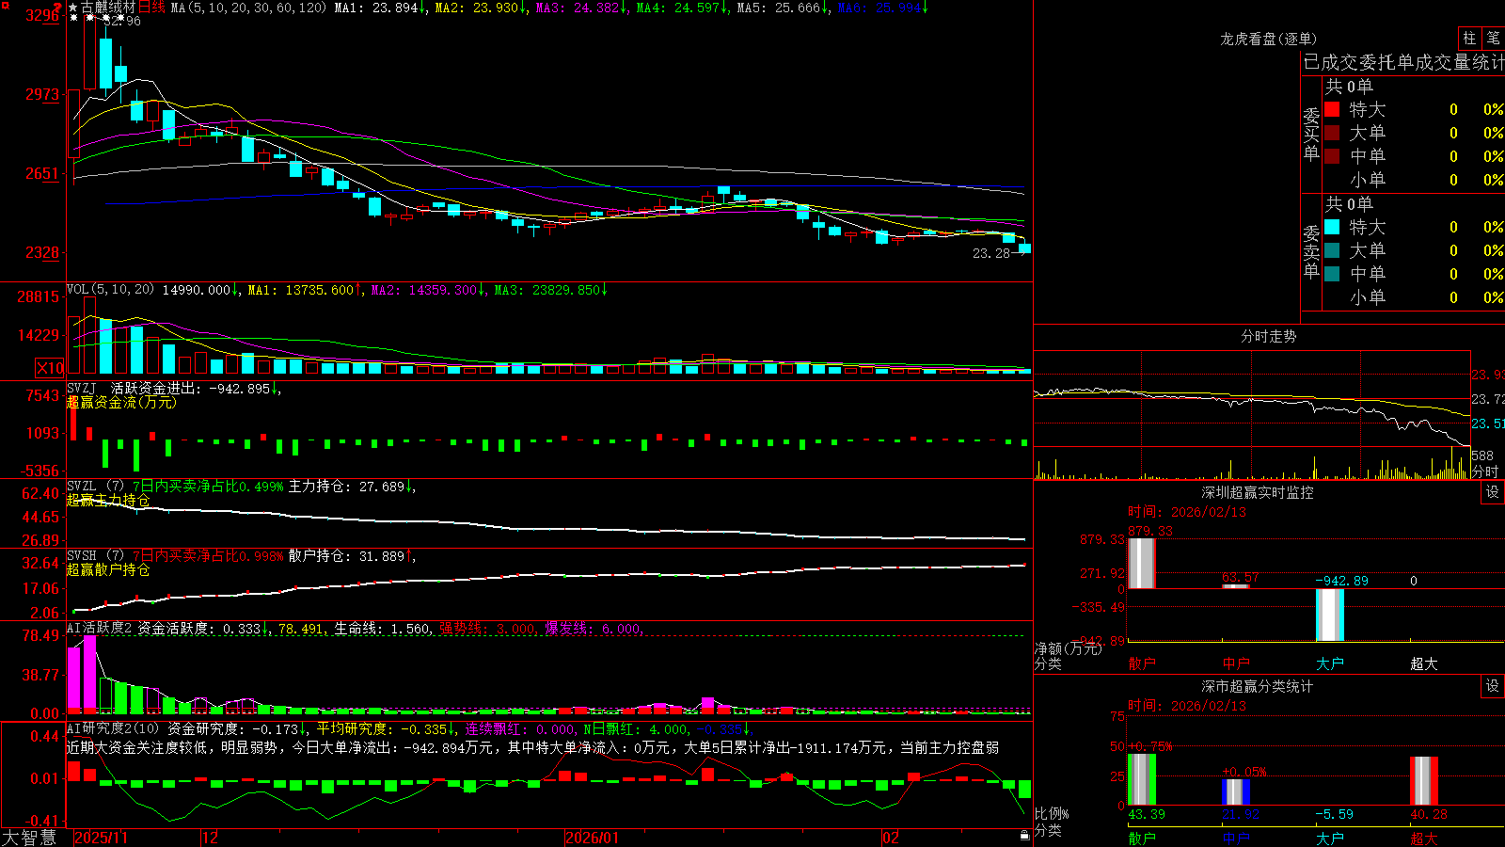
Task: Click the red question mark help icon
Action: click(x=57, y=7)
